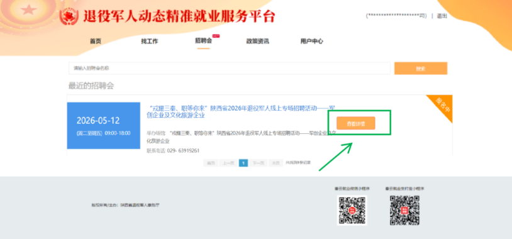The height and width of the screenshot is (239, 512).
Task: Open the 找工作 navigation tab
Action: (150, 42)
